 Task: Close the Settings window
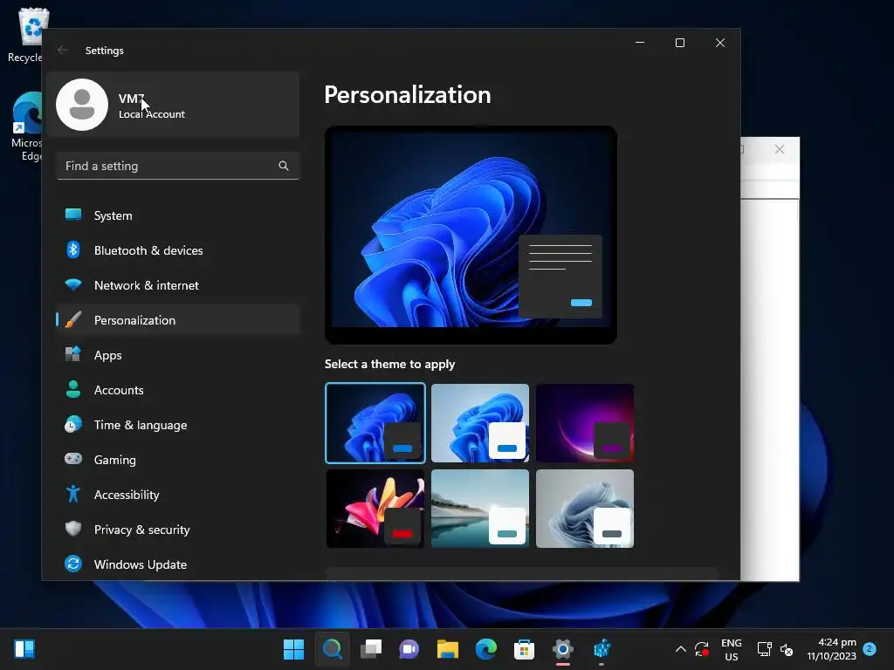[720, 43]
